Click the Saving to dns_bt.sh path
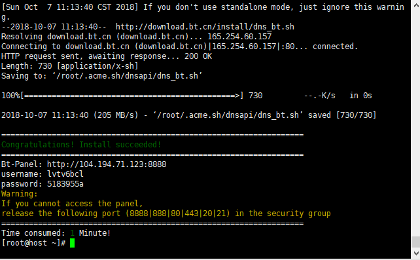Screen dimensions: 420x260 102,76
